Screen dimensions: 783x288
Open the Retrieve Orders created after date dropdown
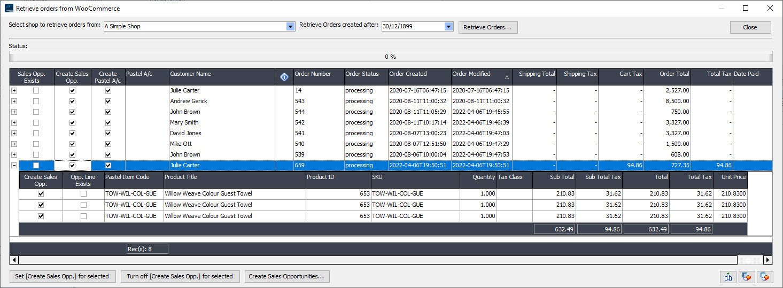coord(448,27)
